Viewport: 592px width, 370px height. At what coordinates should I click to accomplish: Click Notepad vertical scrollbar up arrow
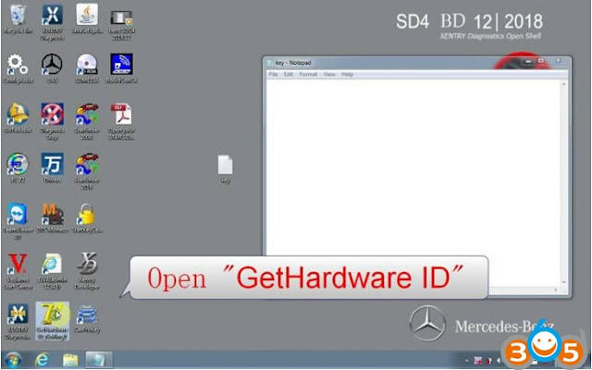[564, 83]
